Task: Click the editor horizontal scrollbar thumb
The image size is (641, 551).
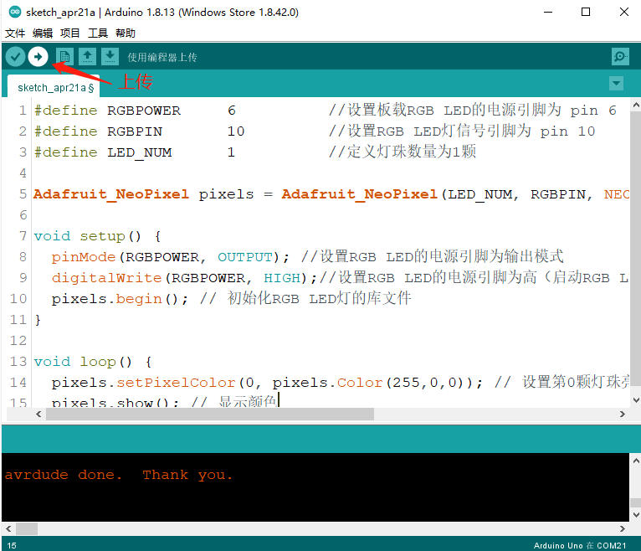Action: 210,414
